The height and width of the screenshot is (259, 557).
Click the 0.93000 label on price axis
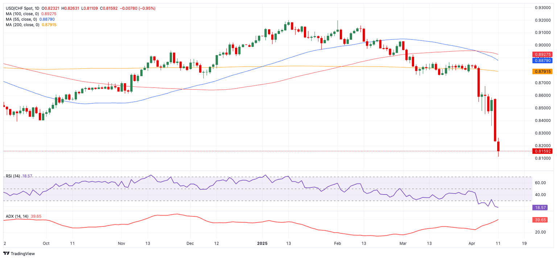tap(543, 8)
